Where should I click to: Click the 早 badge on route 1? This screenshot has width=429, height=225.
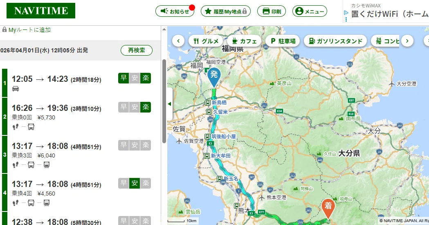pyautogui.click(x=124, y=78)
